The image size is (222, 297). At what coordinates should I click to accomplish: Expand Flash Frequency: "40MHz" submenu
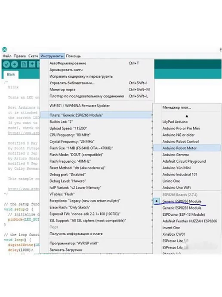pos(97,161)
